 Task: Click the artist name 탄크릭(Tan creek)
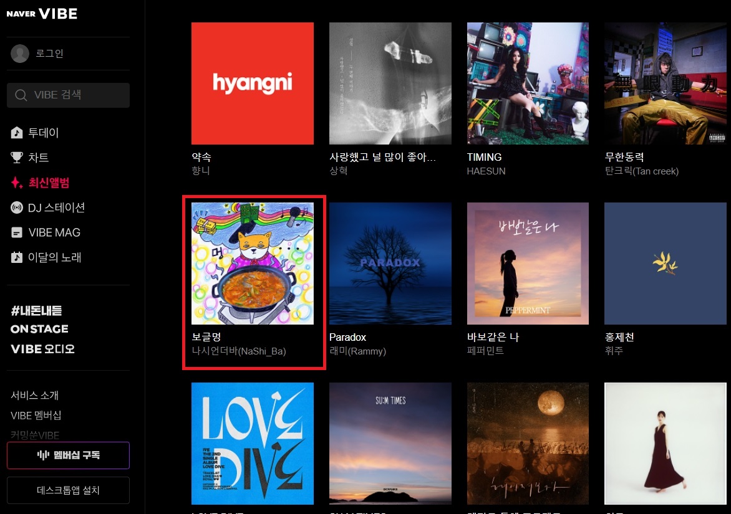pos(641,171)
